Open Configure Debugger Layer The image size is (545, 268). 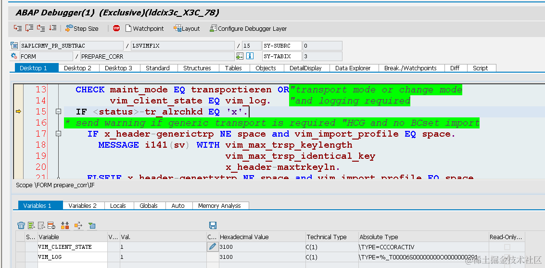pos(248,28)
